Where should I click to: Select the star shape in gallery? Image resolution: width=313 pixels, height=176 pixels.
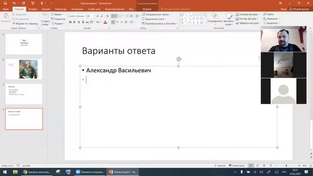201,22
